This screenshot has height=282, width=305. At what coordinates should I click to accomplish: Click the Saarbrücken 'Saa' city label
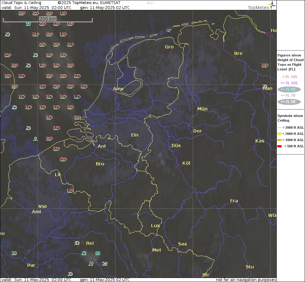click(x=182, y=244)
